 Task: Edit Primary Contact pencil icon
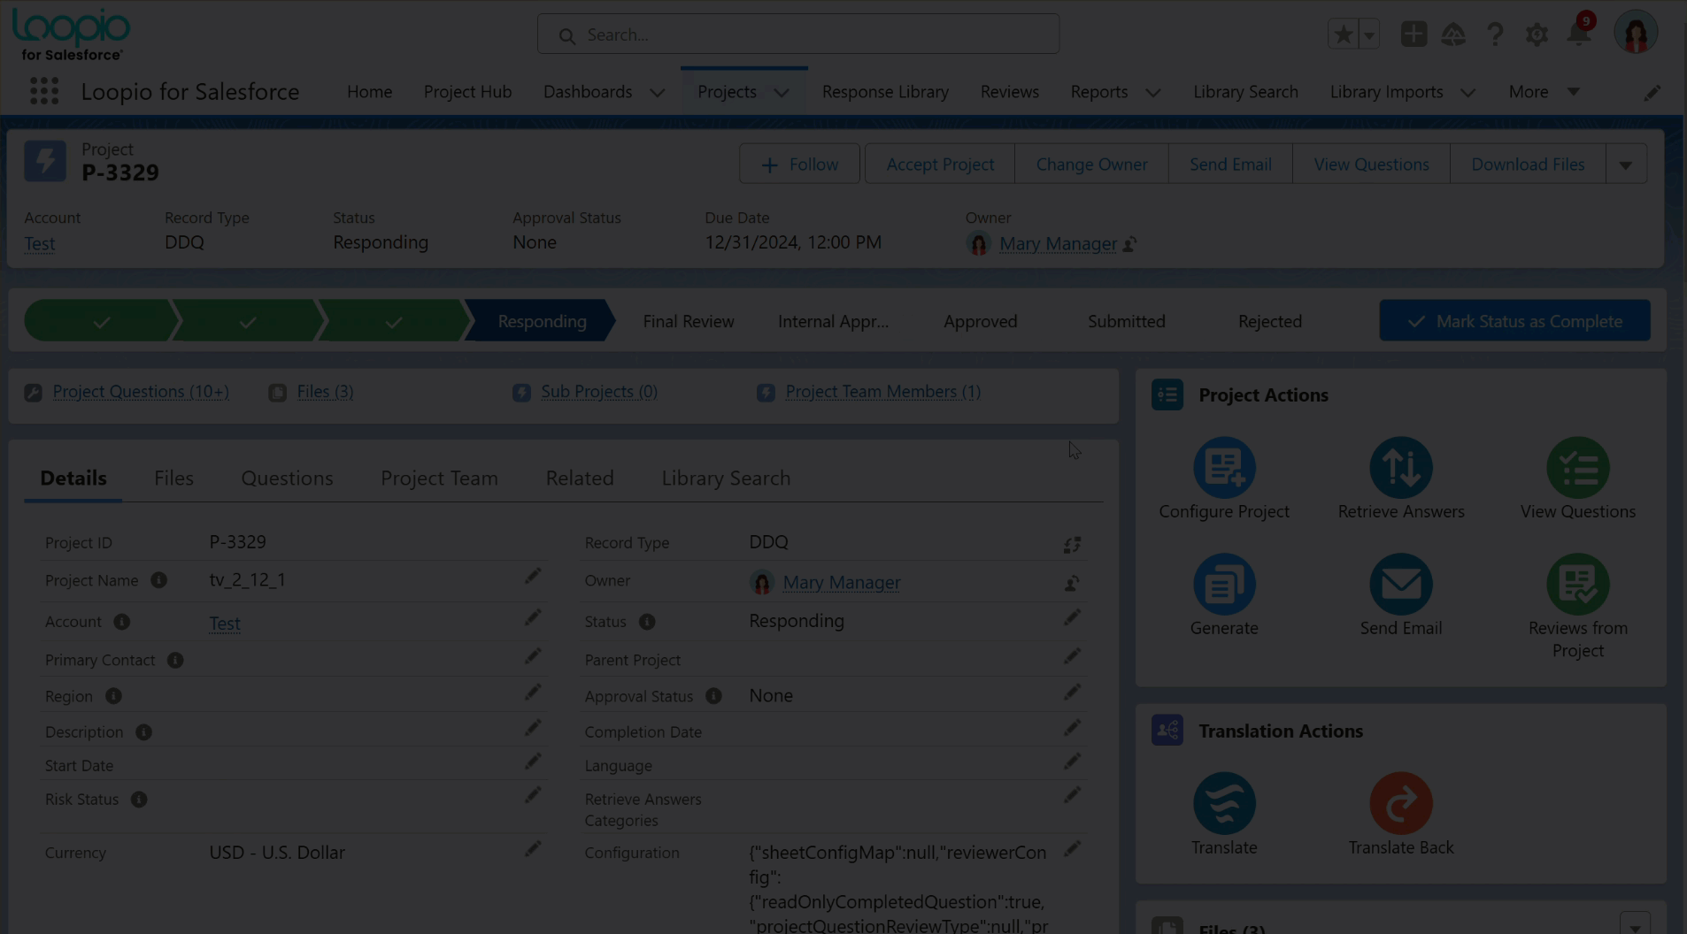(x=533, y=656)
